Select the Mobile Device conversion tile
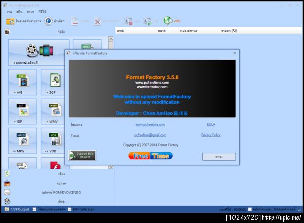The image size is (304, 223). [39, 53]
